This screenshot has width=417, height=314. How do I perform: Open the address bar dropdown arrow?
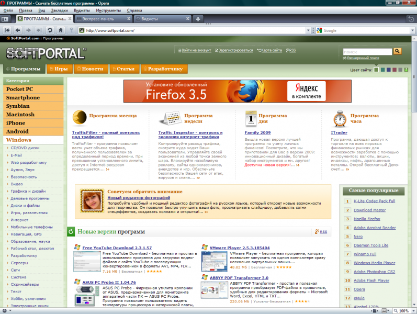[308, 30]
